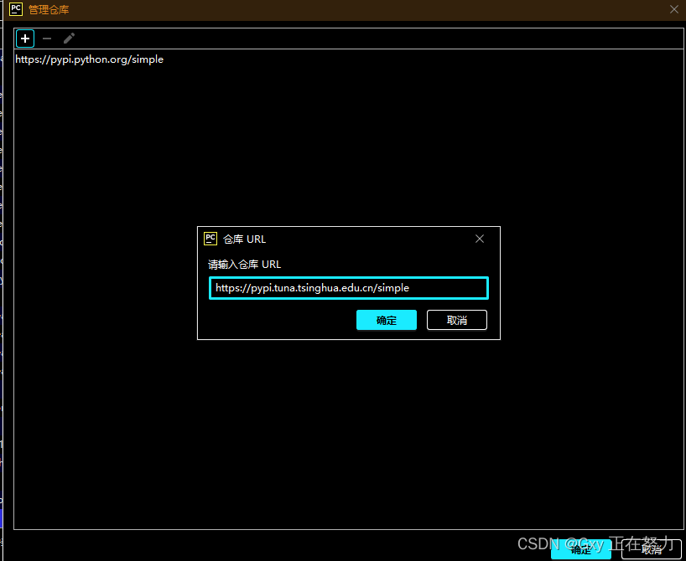The height and width of the screenshot is (561, 686).
Task: Select https://pypi.python.org/simple repository entry
Action: pyautogui.click(x=89, y=59)
